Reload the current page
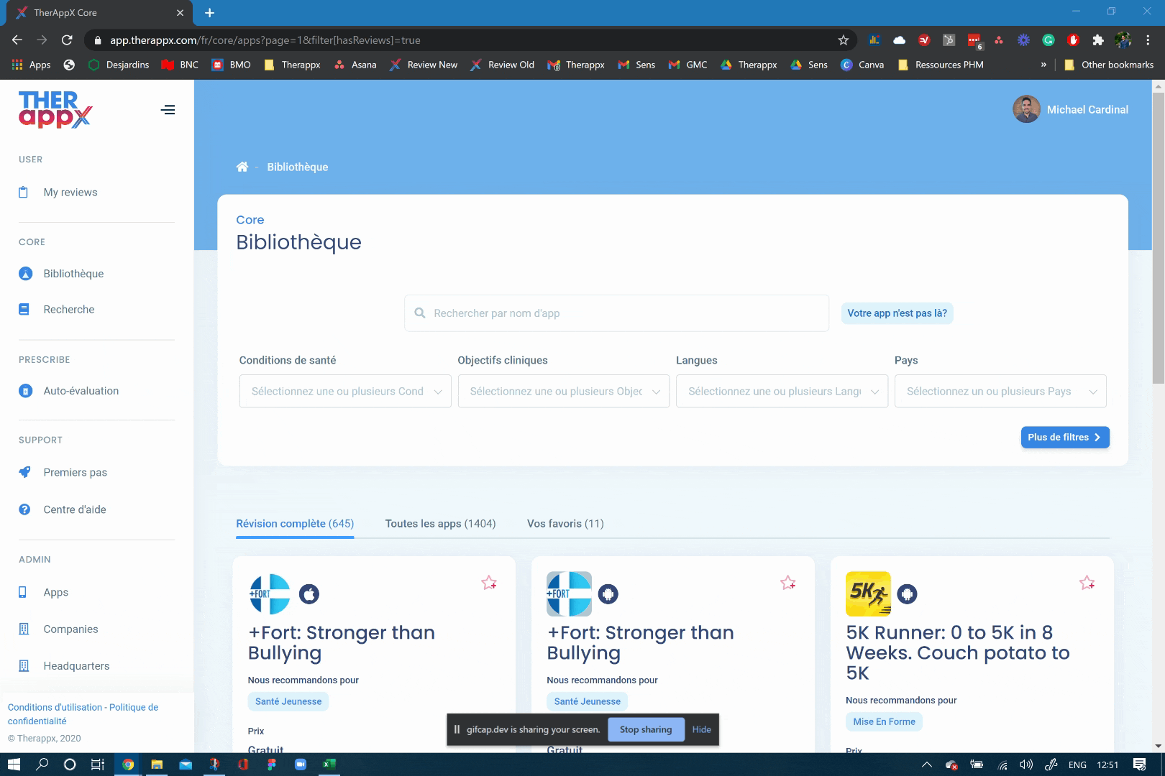Image resolution: width=1165 pixels, height=776 pixels. (x=67, y=40)
